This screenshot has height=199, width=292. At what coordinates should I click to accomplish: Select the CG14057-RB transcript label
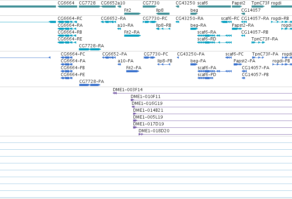click(255, 32)
